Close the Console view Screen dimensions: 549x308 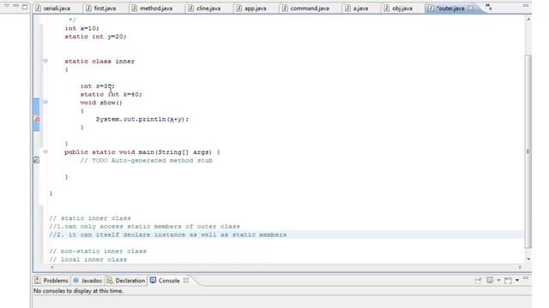click(186, 280)
